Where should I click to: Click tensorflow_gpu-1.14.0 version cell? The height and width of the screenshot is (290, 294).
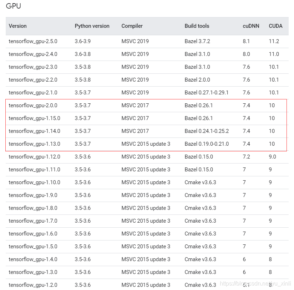pyautogui.click(x=35, y=131)
